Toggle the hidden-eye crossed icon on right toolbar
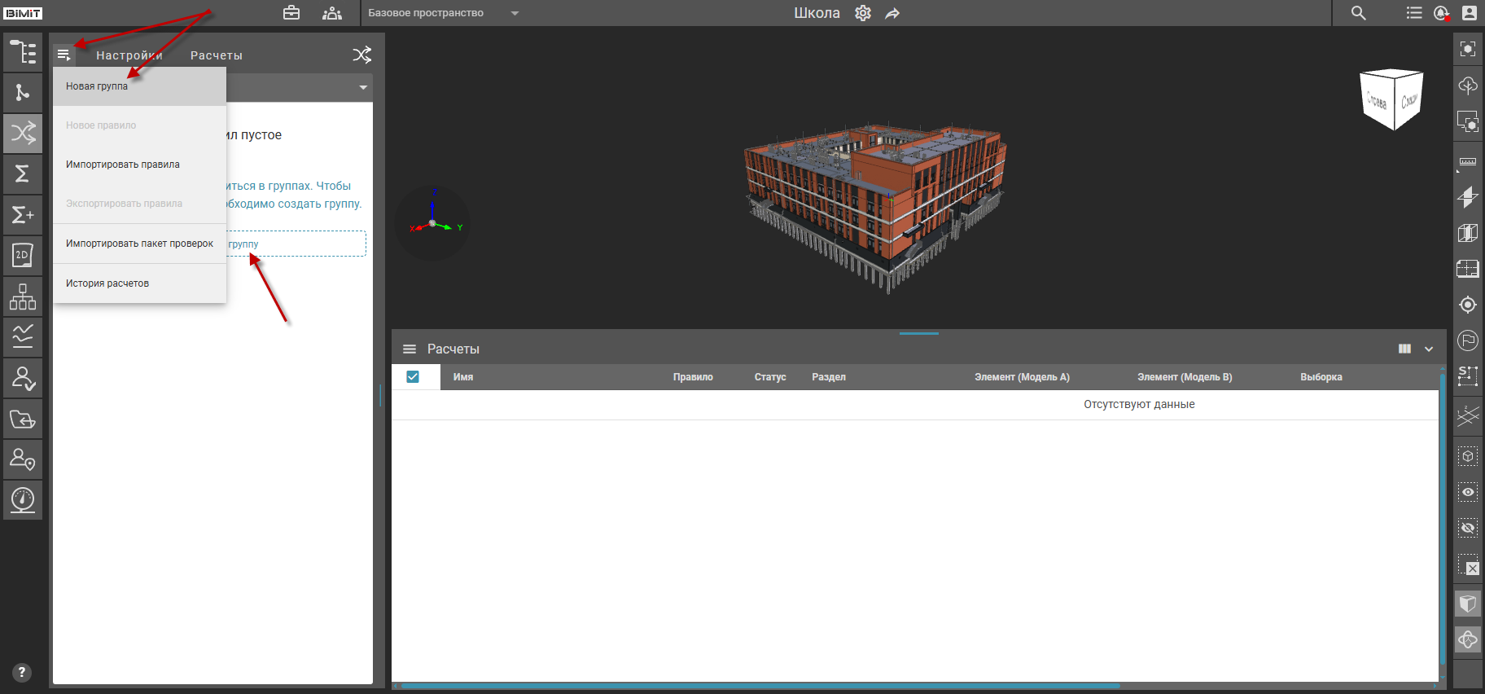 click(x=1467, y=528)
